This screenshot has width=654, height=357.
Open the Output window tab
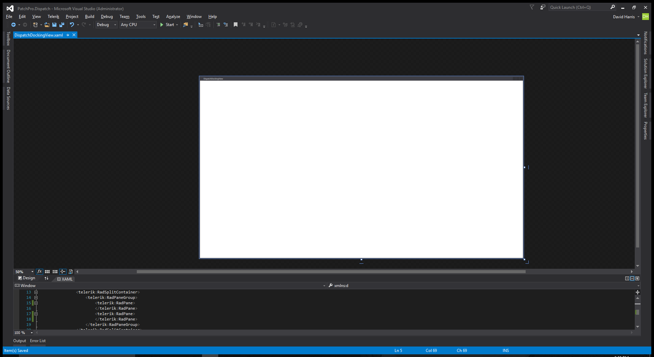click(20, 341)
